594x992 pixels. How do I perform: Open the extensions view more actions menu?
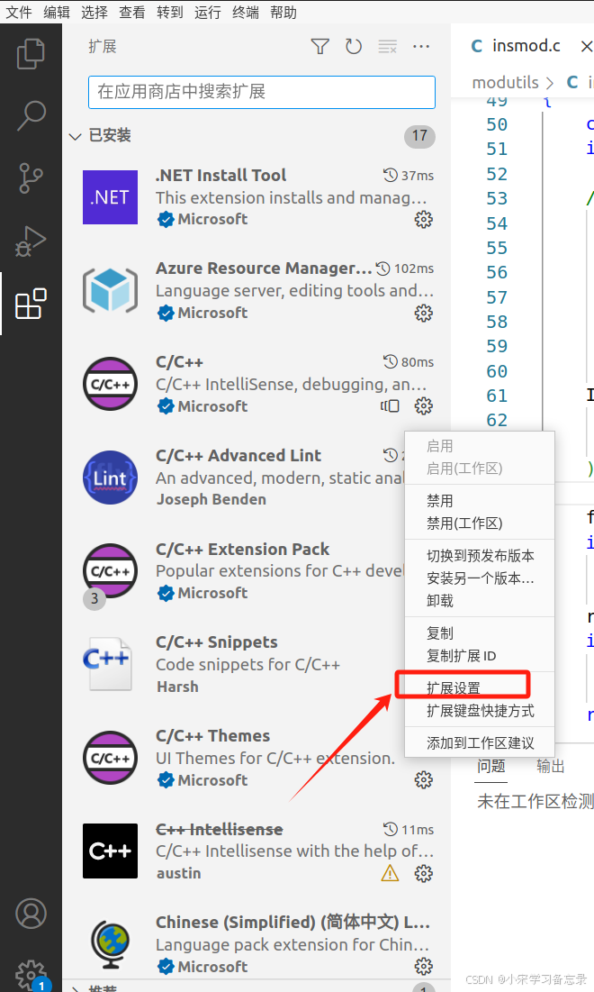421,46
